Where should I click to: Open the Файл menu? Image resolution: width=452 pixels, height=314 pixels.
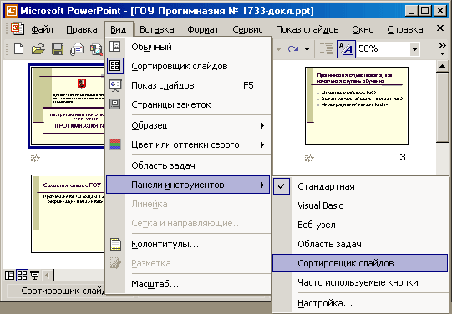(42, 29)
